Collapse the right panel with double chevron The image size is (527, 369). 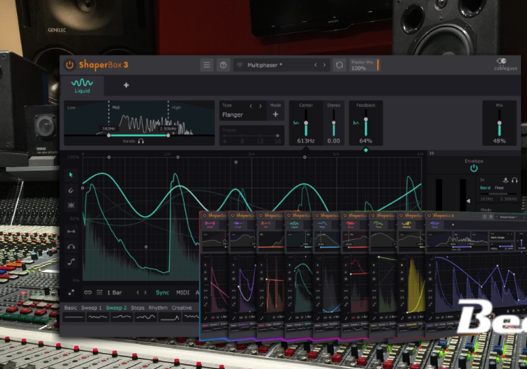pos(431,153)
